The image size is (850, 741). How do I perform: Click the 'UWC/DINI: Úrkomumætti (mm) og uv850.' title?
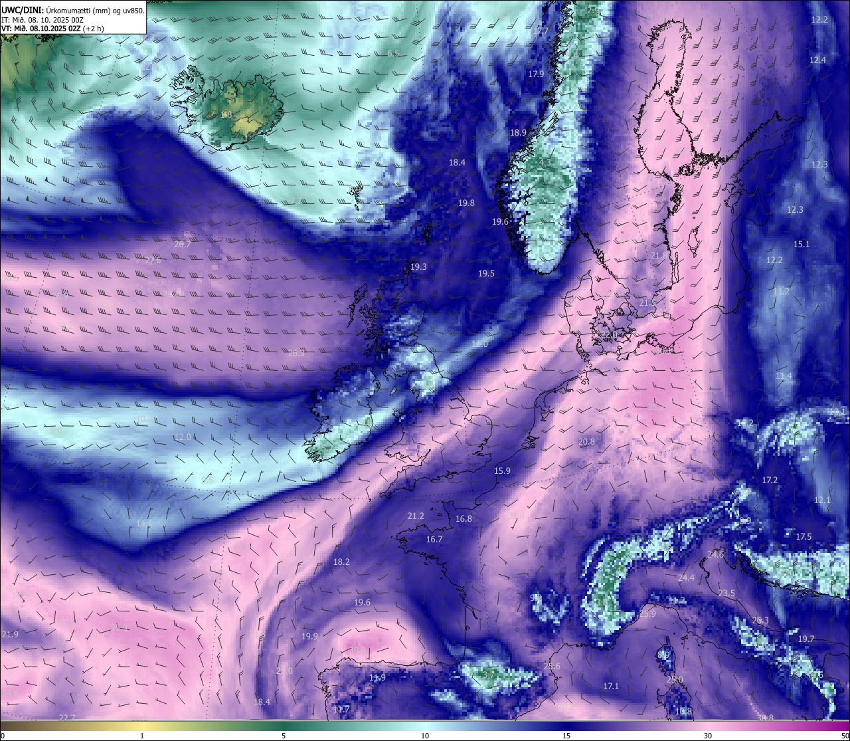pyautogui.click(x=73, y=11)
